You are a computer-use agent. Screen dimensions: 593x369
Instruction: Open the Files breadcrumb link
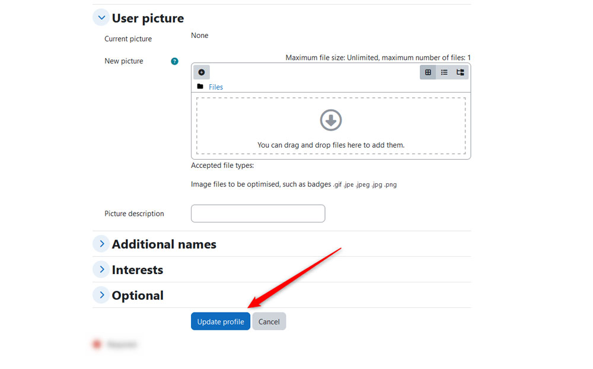[x=215, y=87]
